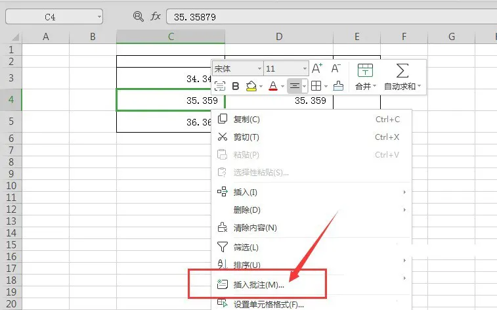
Task: Open the 插入(I) submenu
Action: (312, 192)
